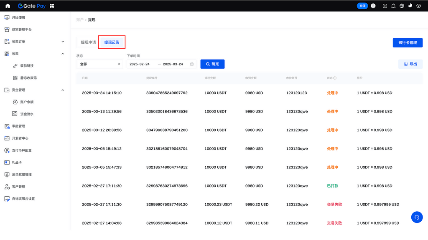Click the 导出 export button
The width and height of the screenshot is (428, 240).
[410, 64]
